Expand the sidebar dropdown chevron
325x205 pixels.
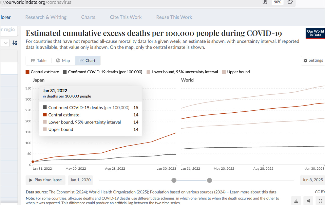click(6, 43)
